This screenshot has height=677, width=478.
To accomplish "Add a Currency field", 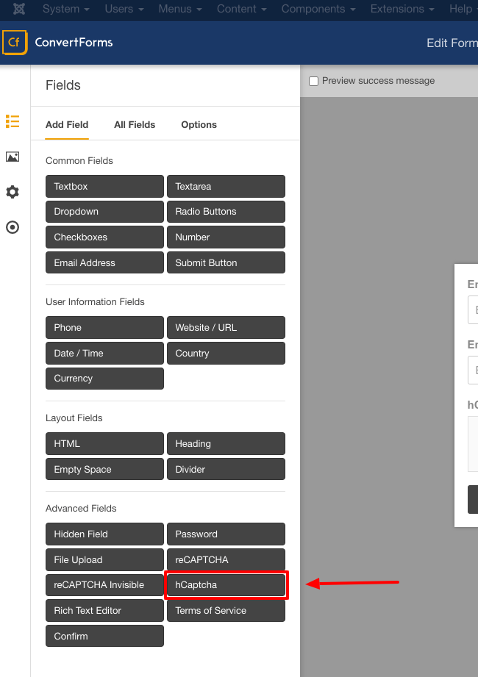I will [105, 379].
